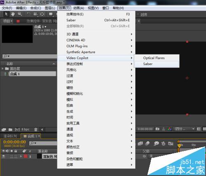Create a new folder in Project panel

10,130
